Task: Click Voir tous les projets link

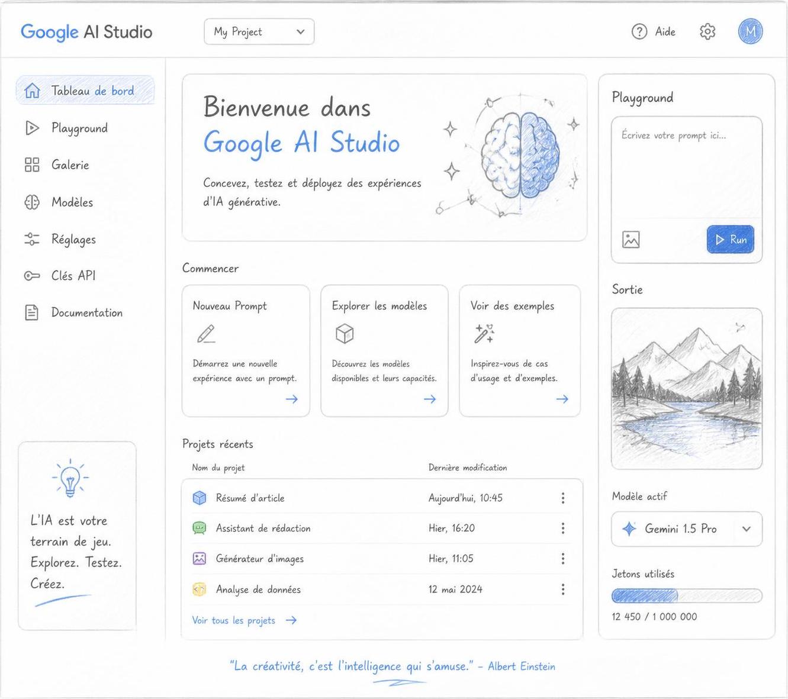Action: pos(245,620)
